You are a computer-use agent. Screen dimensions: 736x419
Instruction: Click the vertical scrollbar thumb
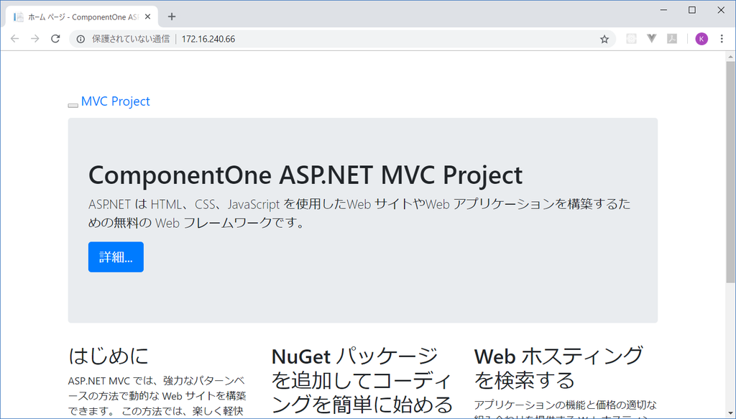coord(731,172)
